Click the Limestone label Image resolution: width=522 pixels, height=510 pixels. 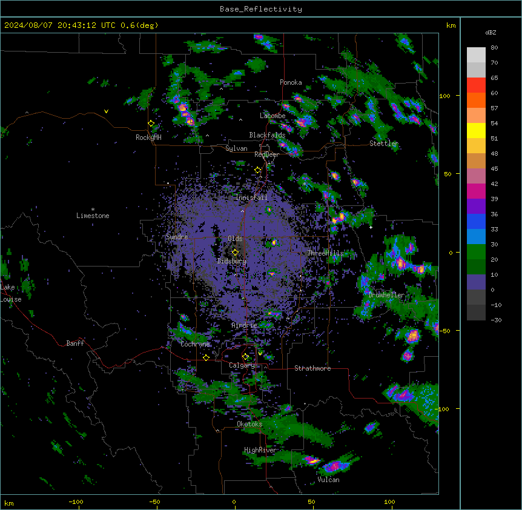93,216
